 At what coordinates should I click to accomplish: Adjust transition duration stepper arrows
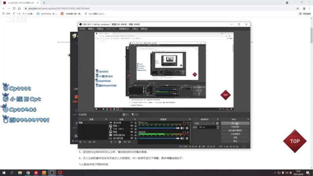coord(218,127)
